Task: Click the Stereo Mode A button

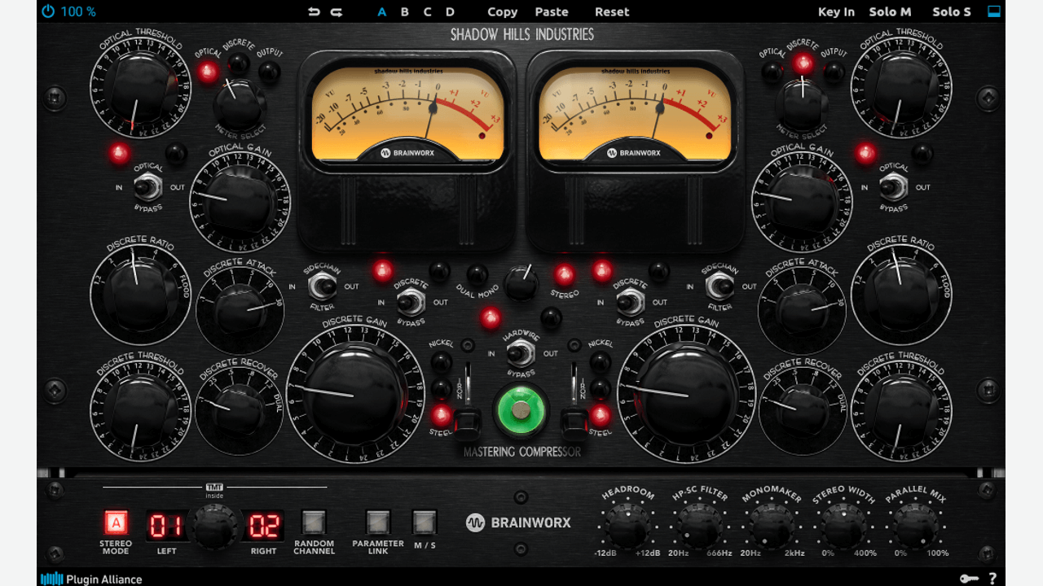Action: pos(117,523)
